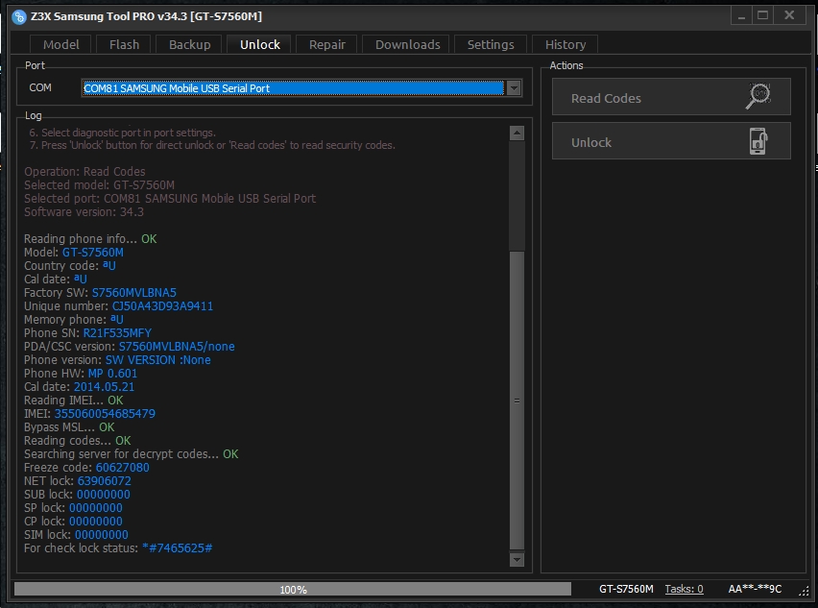Viewport: 818px width, 608px height.
Task: Click the GT-S7560M status bar label
Action: pos(626,589)
